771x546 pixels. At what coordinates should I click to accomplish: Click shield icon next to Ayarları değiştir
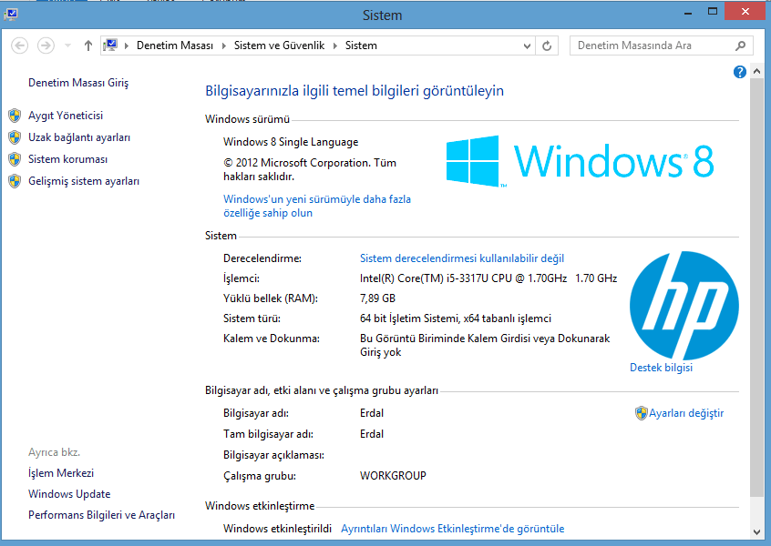[641, 413]
